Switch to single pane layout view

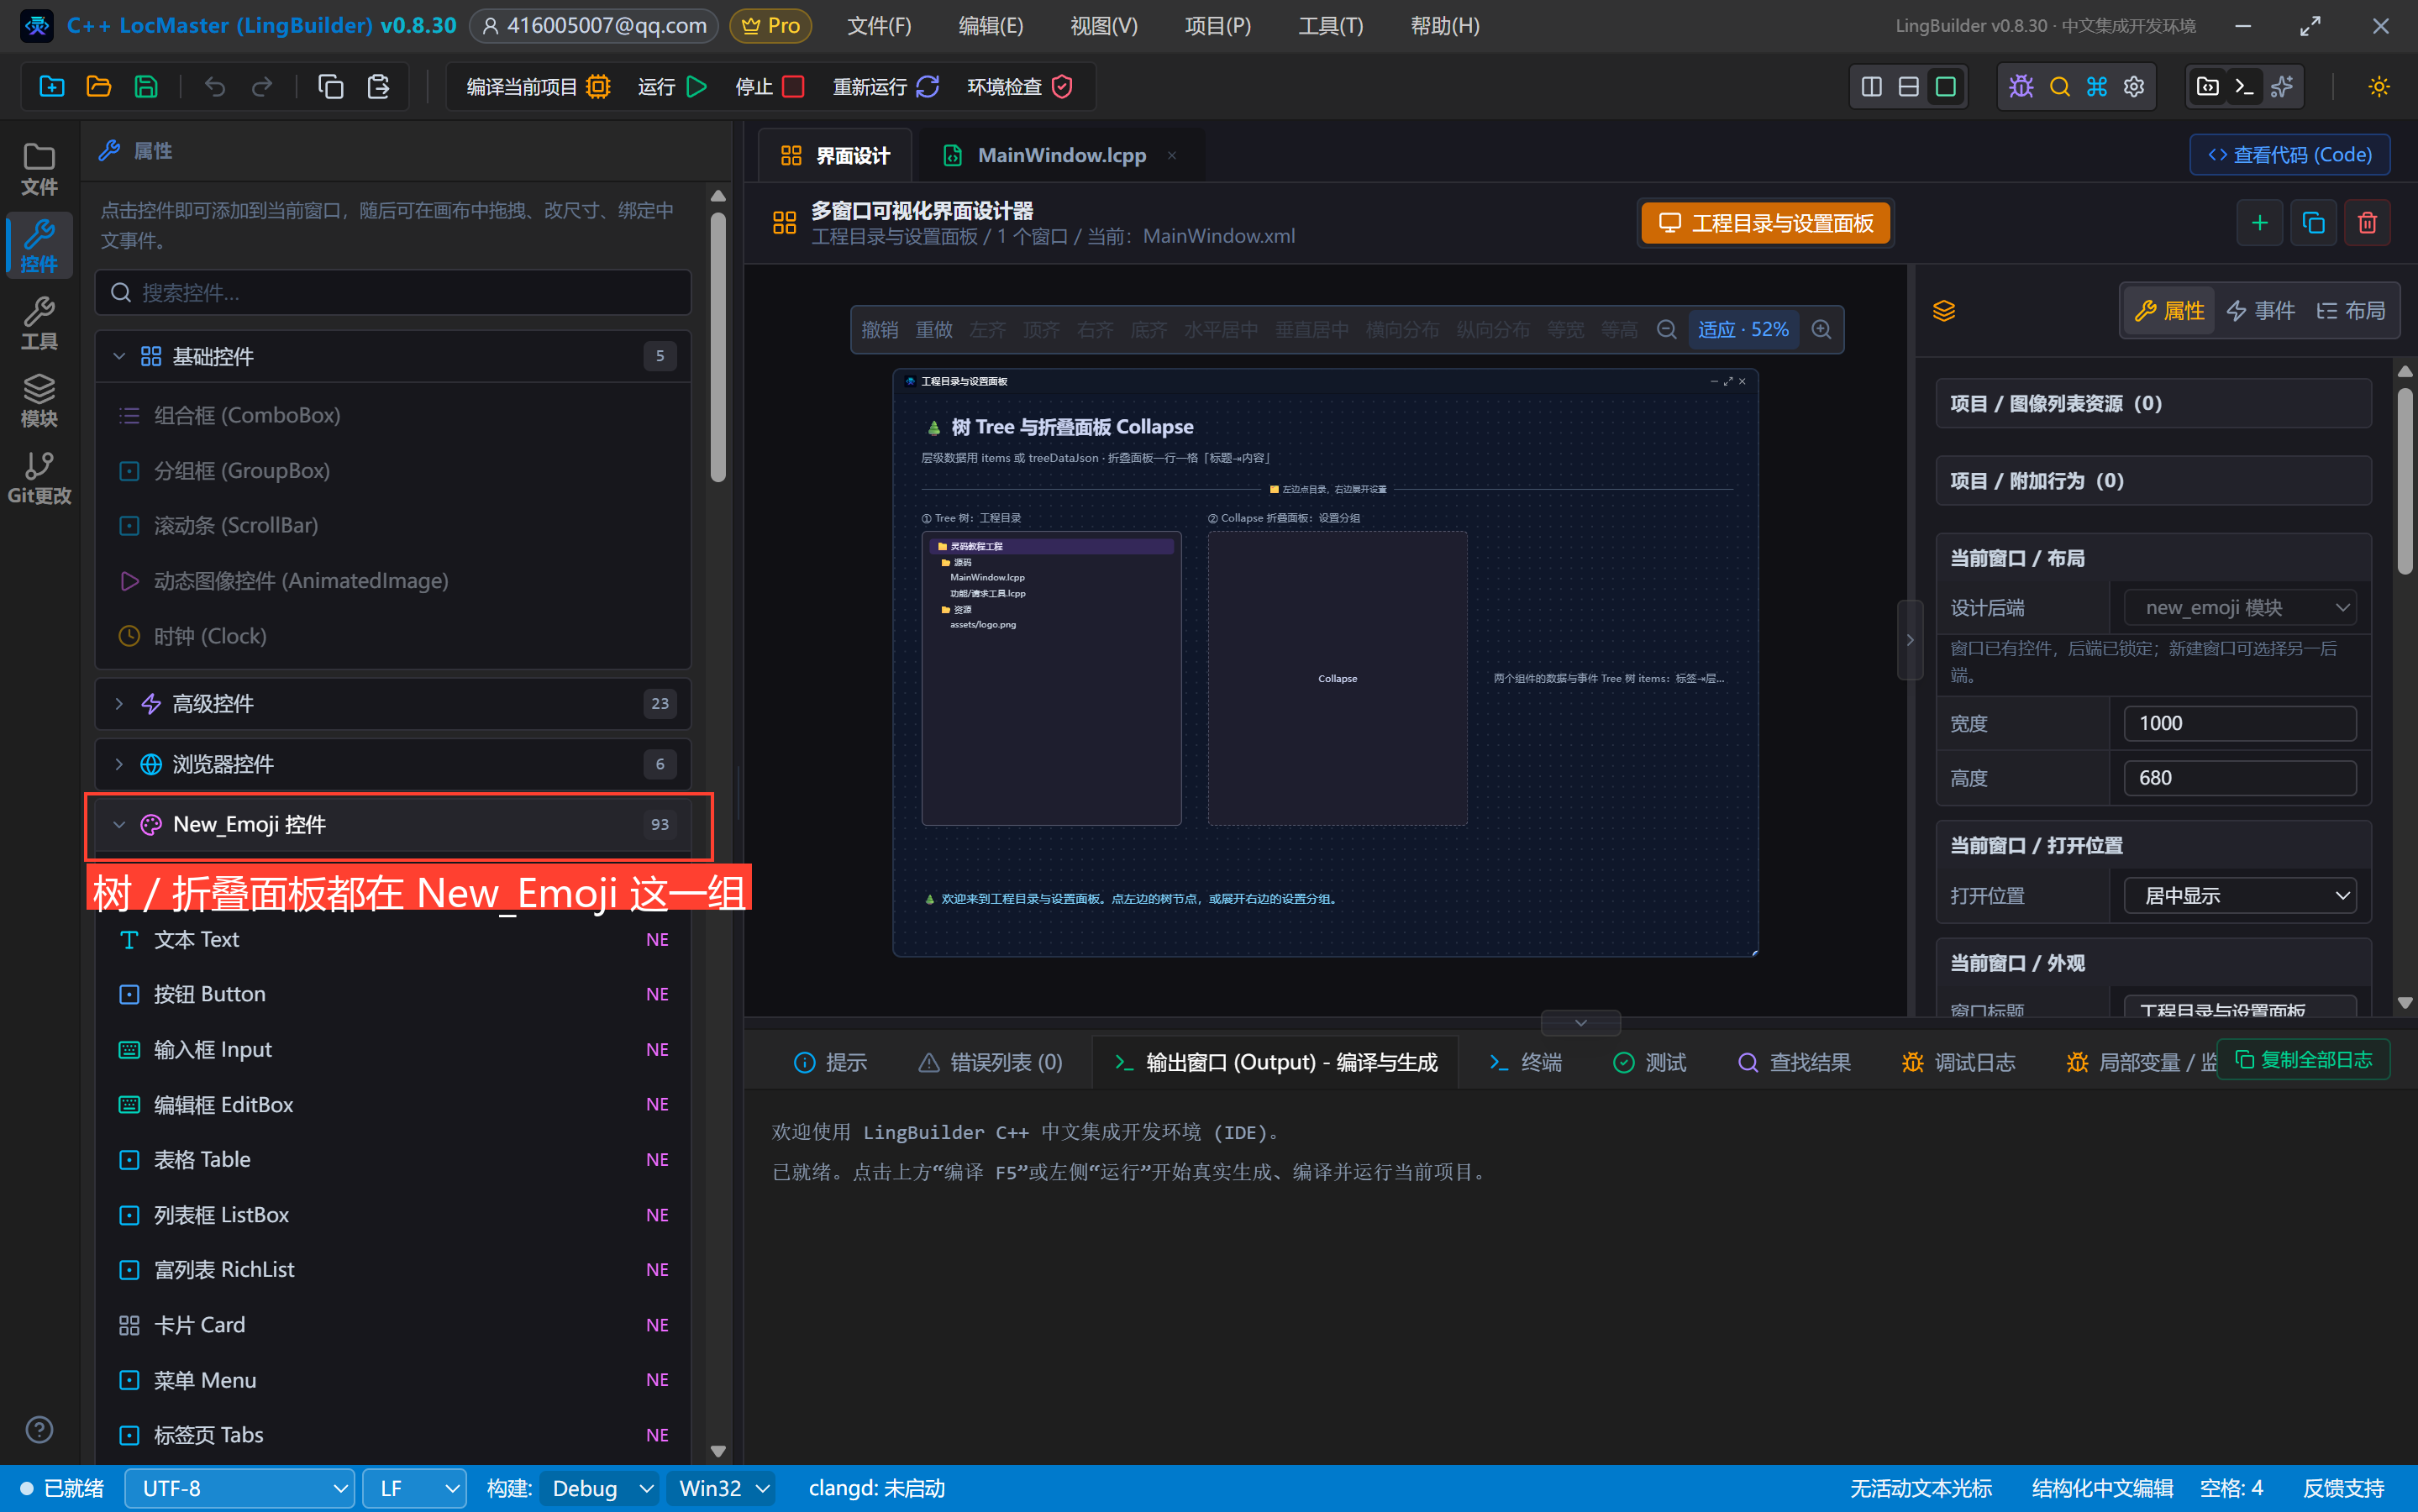tap(1945, 87)
